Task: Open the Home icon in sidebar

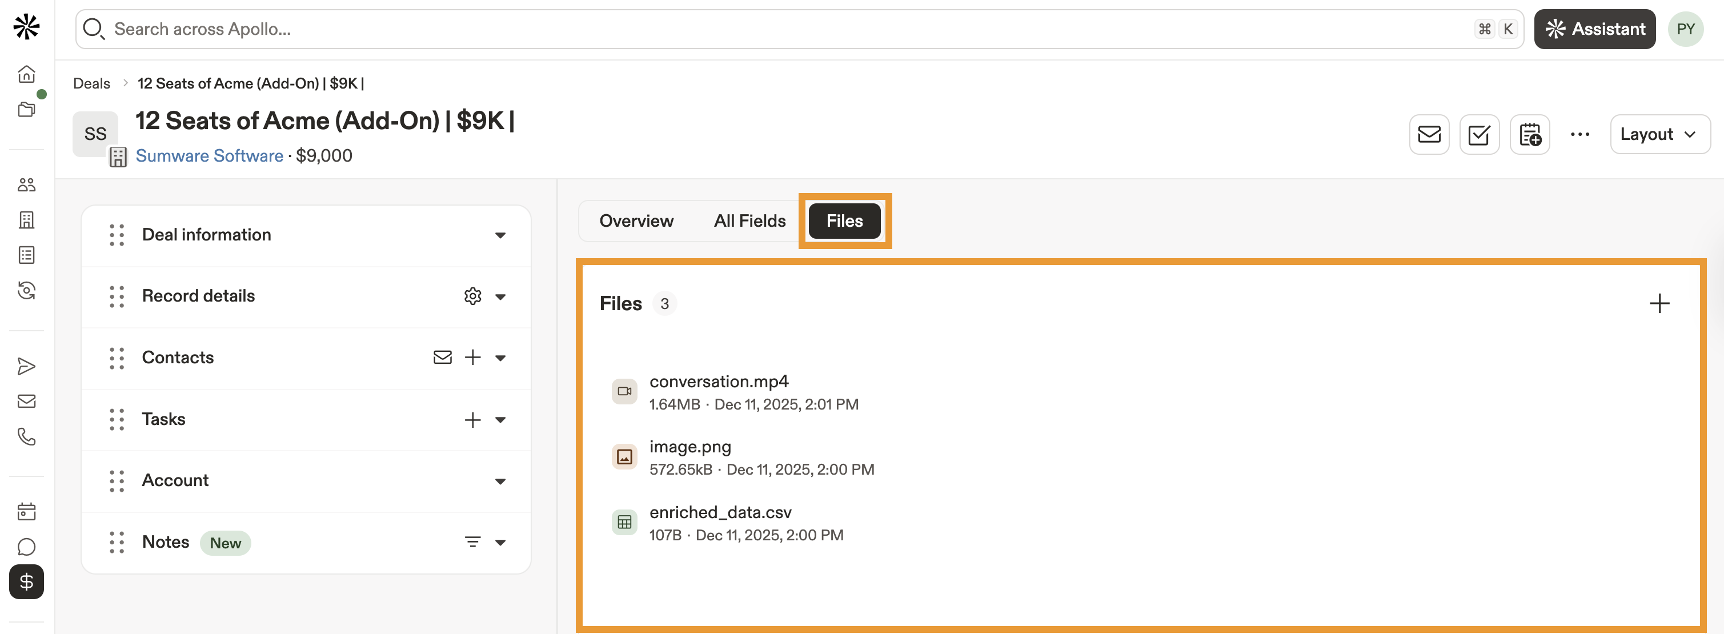Action: coord(26,74)
